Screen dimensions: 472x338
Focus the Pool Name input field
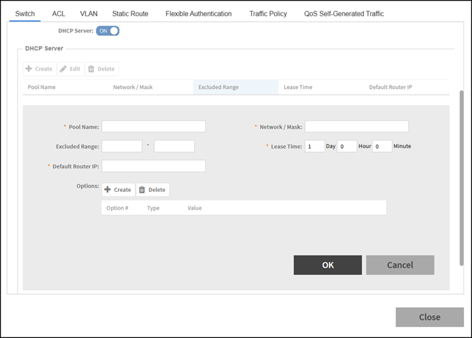coord(153,127)
